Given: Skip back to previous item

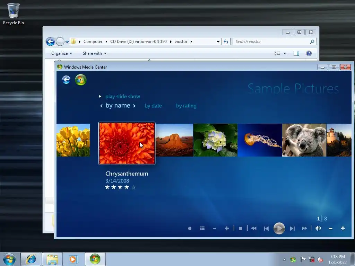Looking at the screenshot, I should (x=266, y=229).
